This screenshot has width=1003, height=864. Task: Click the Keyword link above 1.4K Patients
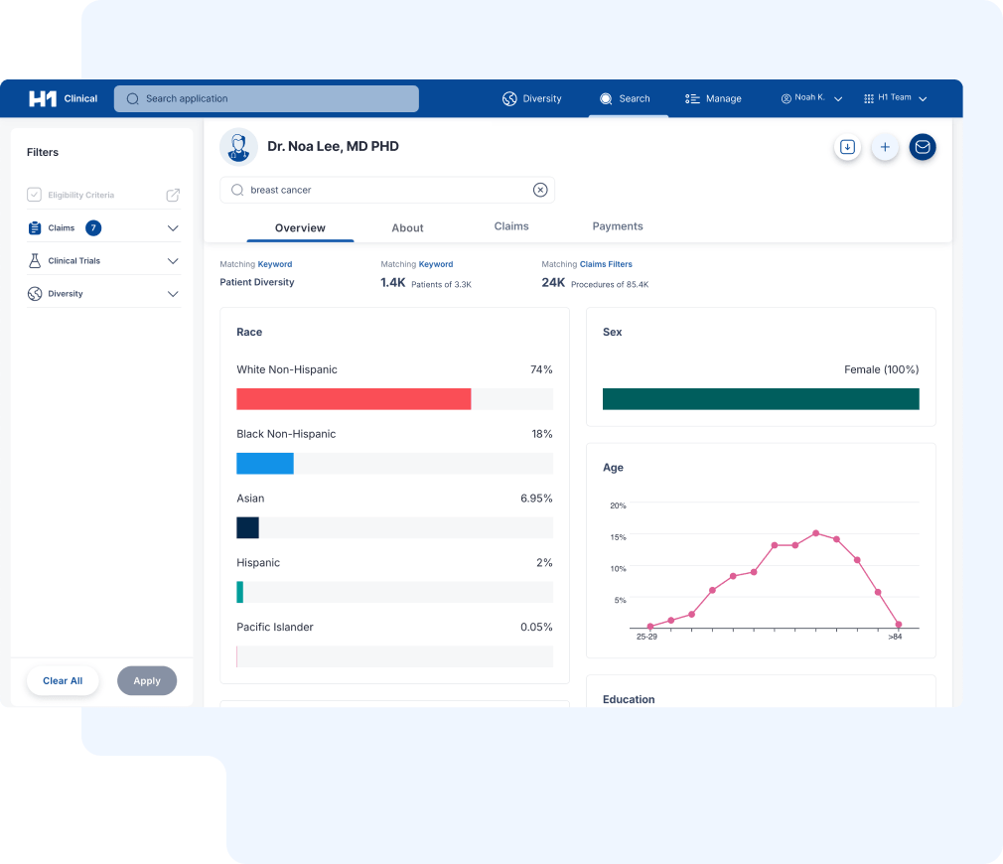(x=436, y=264)
